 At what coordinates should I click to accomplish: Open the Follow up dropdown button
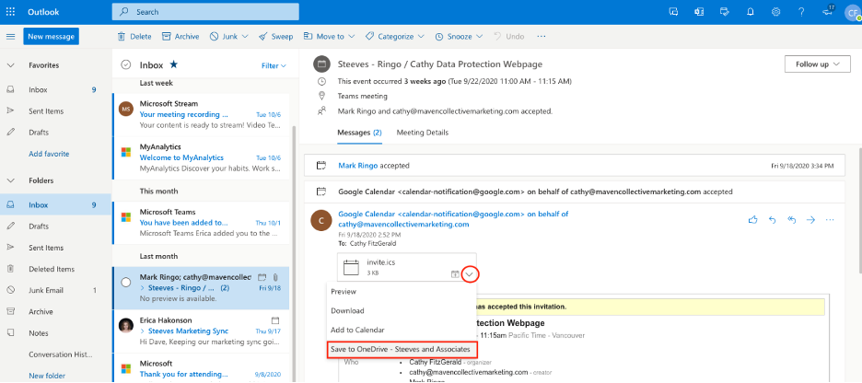coord(818,64)
